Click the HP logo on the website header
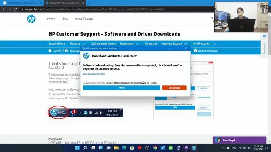 [31, 19]
